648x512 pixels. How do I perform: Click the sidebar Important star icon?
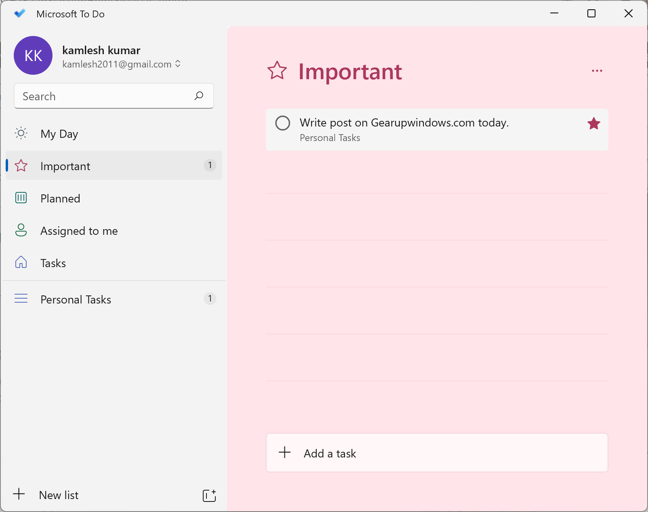coord(21,165)
